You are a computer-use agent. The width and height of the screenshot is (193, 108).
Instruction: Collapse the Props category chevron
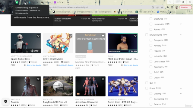click(181, 88)
